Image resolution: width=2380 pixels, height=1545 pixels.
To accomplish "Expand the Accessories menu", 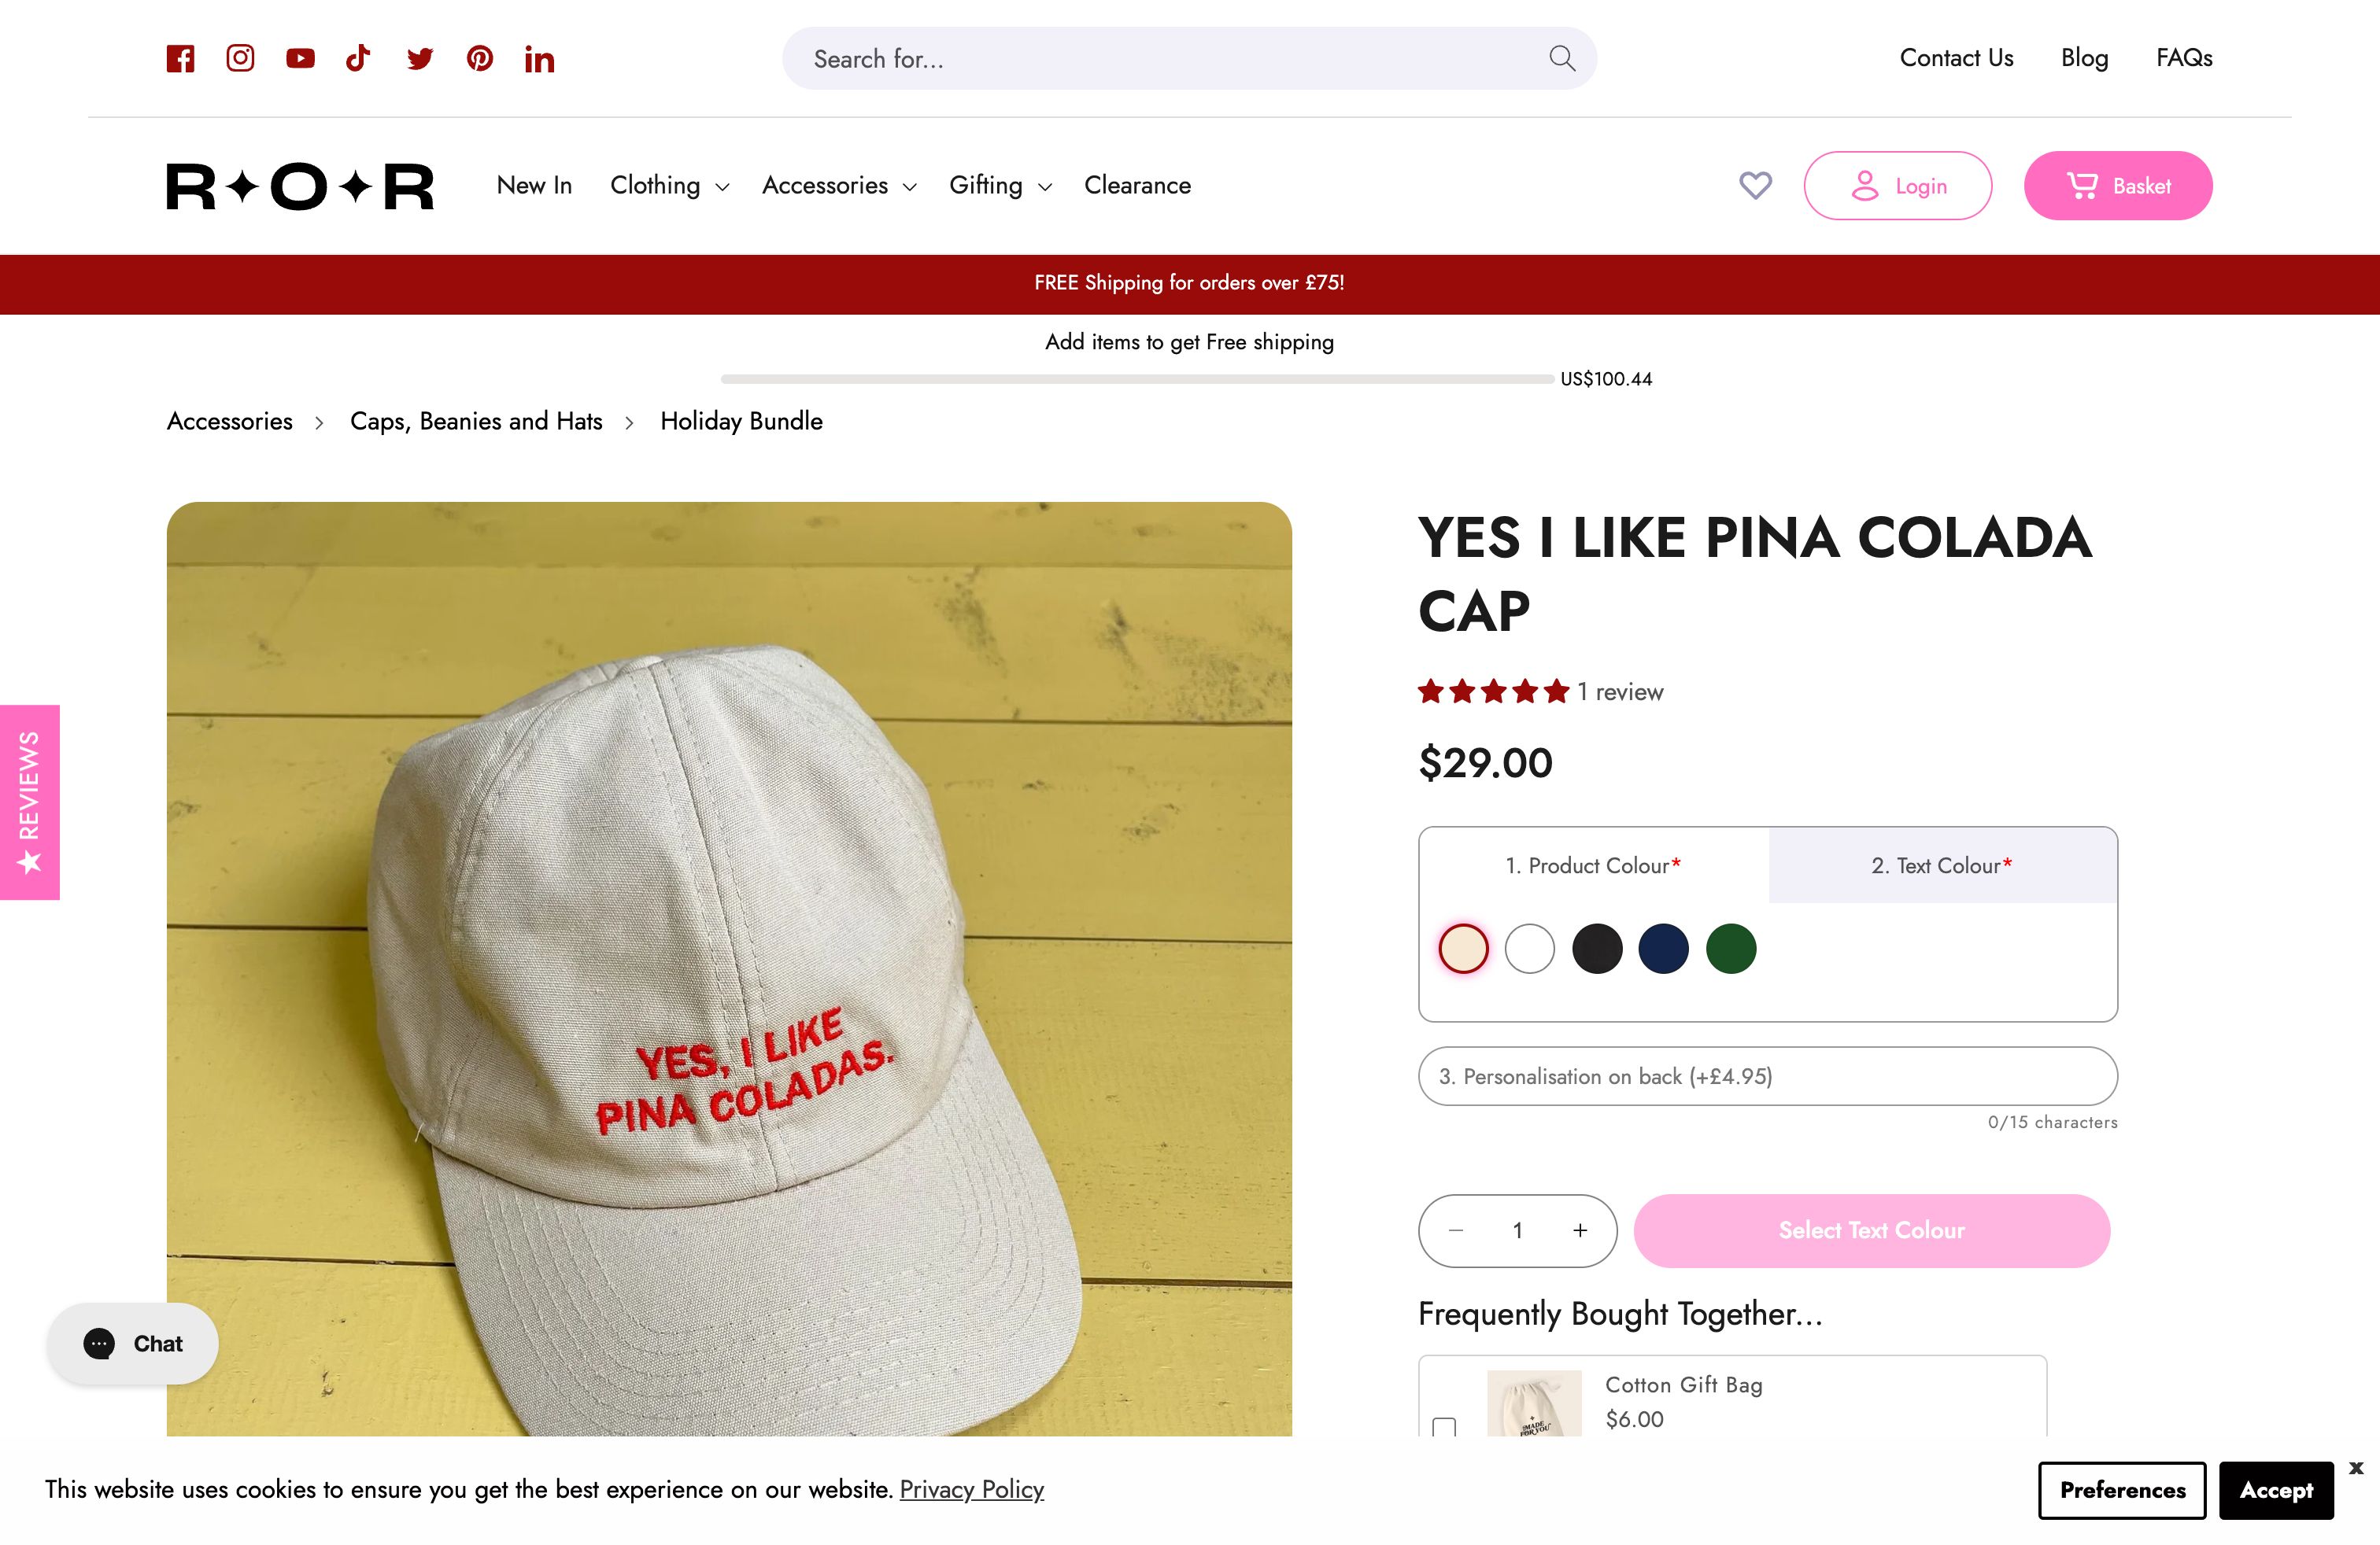I will pyautogui.click(x=838, y=186).
